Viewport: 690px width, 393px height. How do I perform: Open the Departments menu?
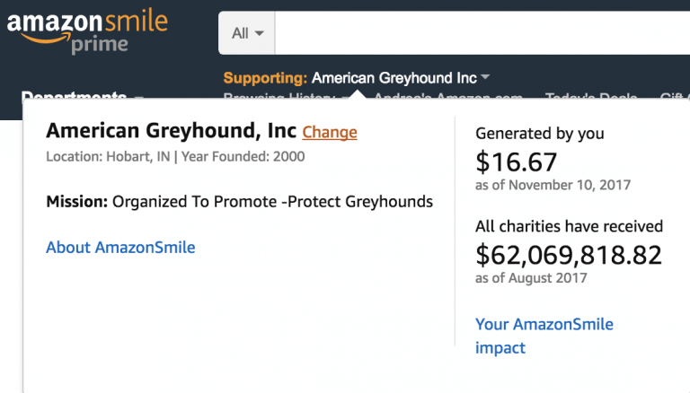[82, 95]
